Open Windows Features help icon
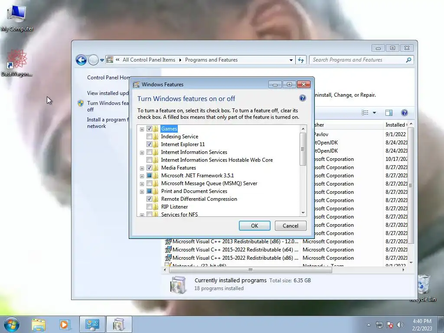 point(302,98)
